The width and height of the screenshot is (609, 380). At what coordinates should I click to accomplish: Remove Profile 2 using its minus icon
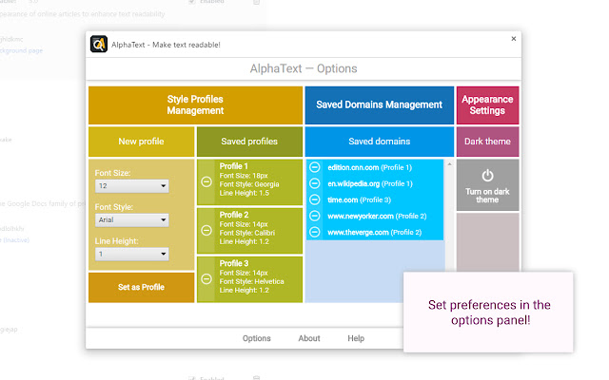click(206, 231)
